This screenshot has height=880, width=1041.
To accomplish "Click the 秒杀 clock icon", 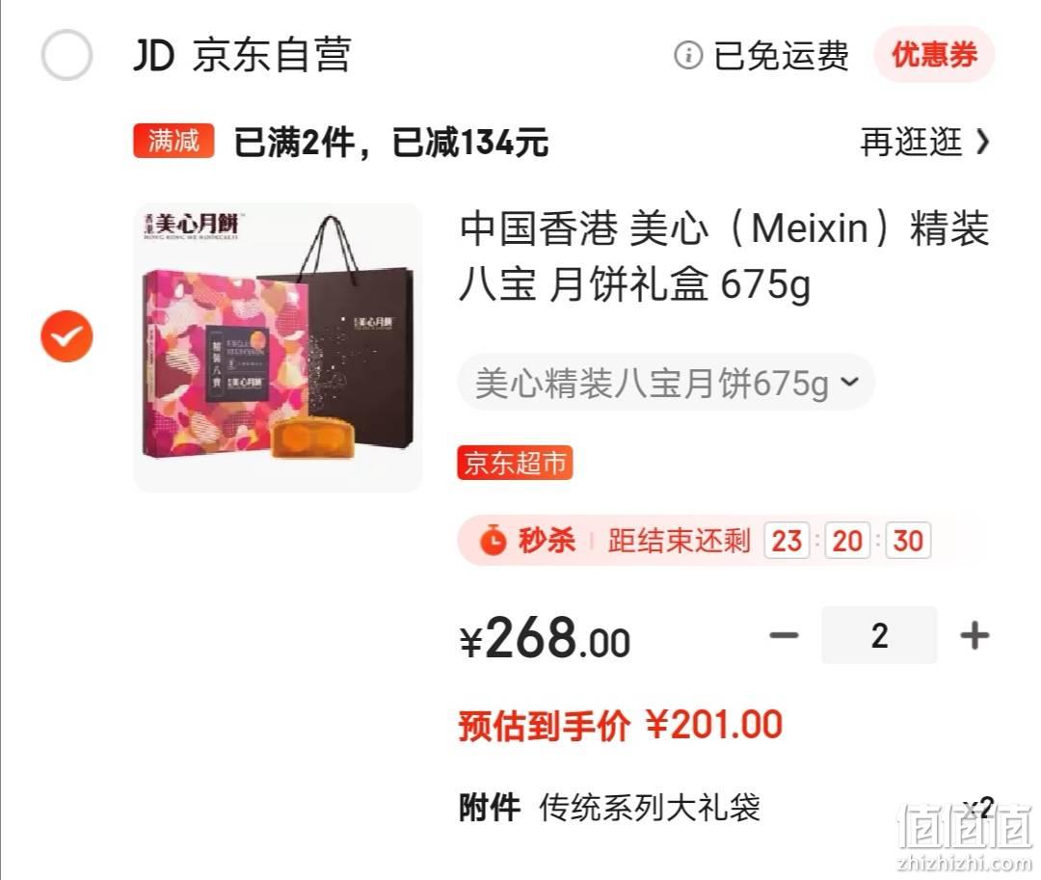I will (493, 540).
